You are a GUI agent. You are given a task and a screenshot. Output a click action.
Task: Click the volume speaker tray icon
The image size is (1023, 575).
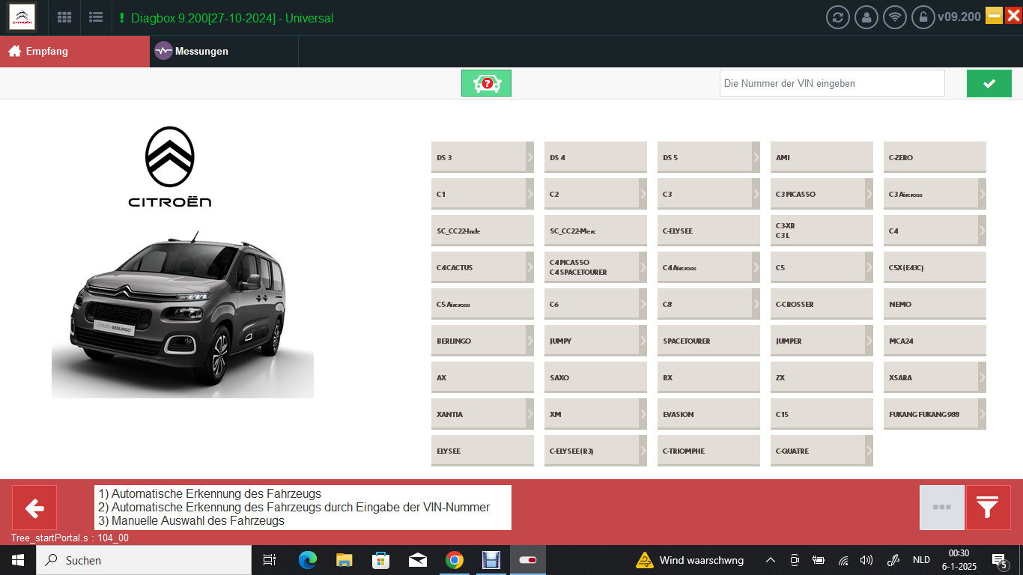coord(866,560)
